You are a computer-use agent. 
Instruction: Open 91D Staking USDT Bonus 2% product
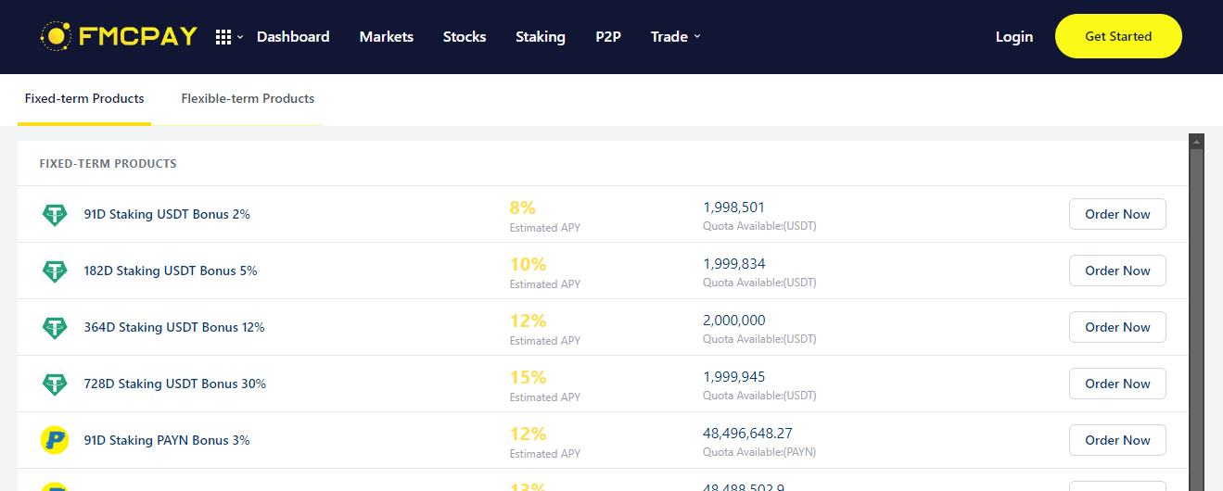click(167, 214)
